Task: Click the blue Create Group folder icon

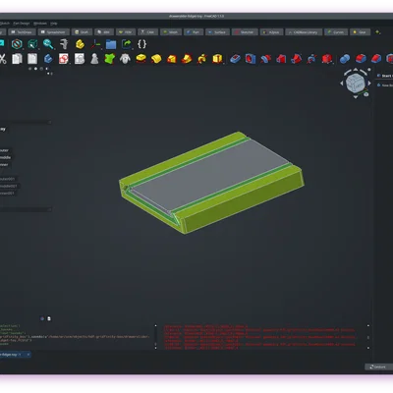Action: tap(111, 44)
